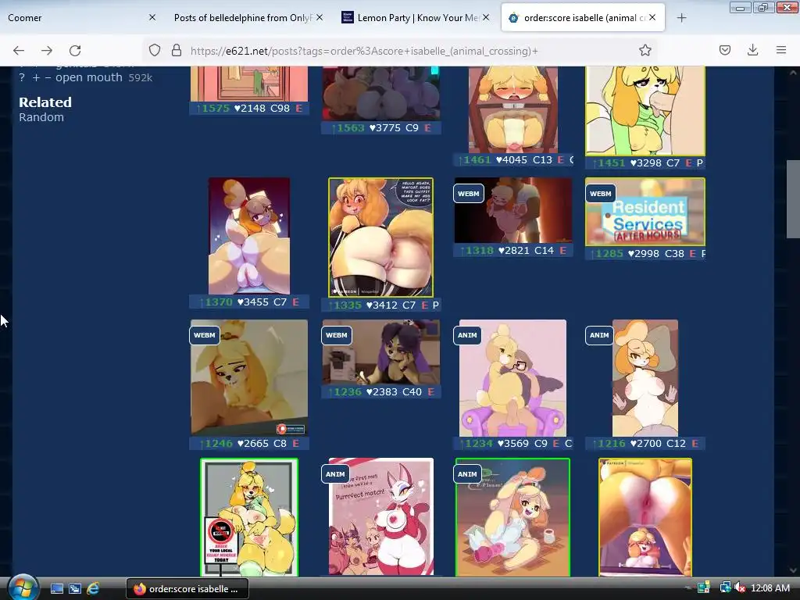Click the page scrollbar down arrow
The height and width of the screenshot is (600, 800).
(793, 570)
